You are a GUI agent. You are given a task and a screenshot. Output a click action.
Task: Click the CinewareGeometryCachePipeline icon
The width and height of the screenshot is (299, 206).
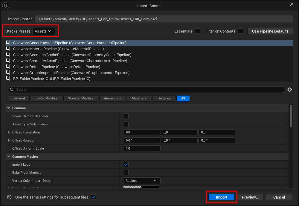pos(8,55)
